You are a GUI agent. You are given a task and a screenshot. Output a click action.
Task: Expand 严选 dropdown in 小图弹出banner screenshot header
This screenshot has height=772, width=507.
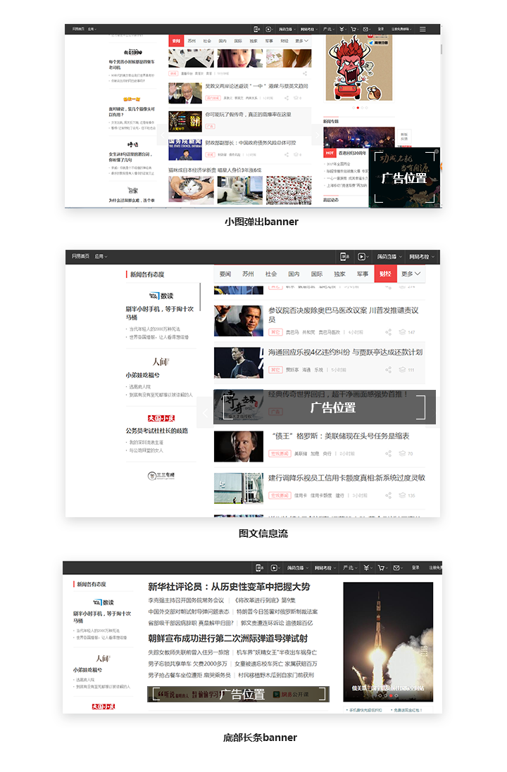(x=328, y=29)
